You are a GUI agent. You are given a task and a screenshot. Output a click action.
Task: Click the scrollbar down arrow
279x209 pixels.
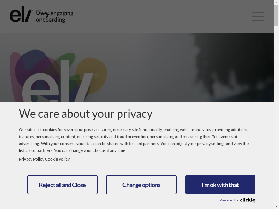tap(276, 206)
